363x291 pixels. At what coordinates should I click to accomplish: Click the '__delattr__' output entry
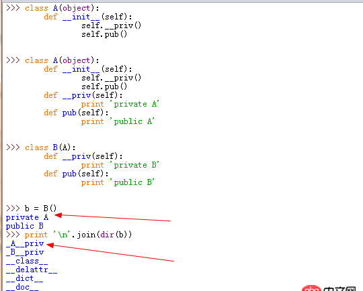(x=32, y=270)
